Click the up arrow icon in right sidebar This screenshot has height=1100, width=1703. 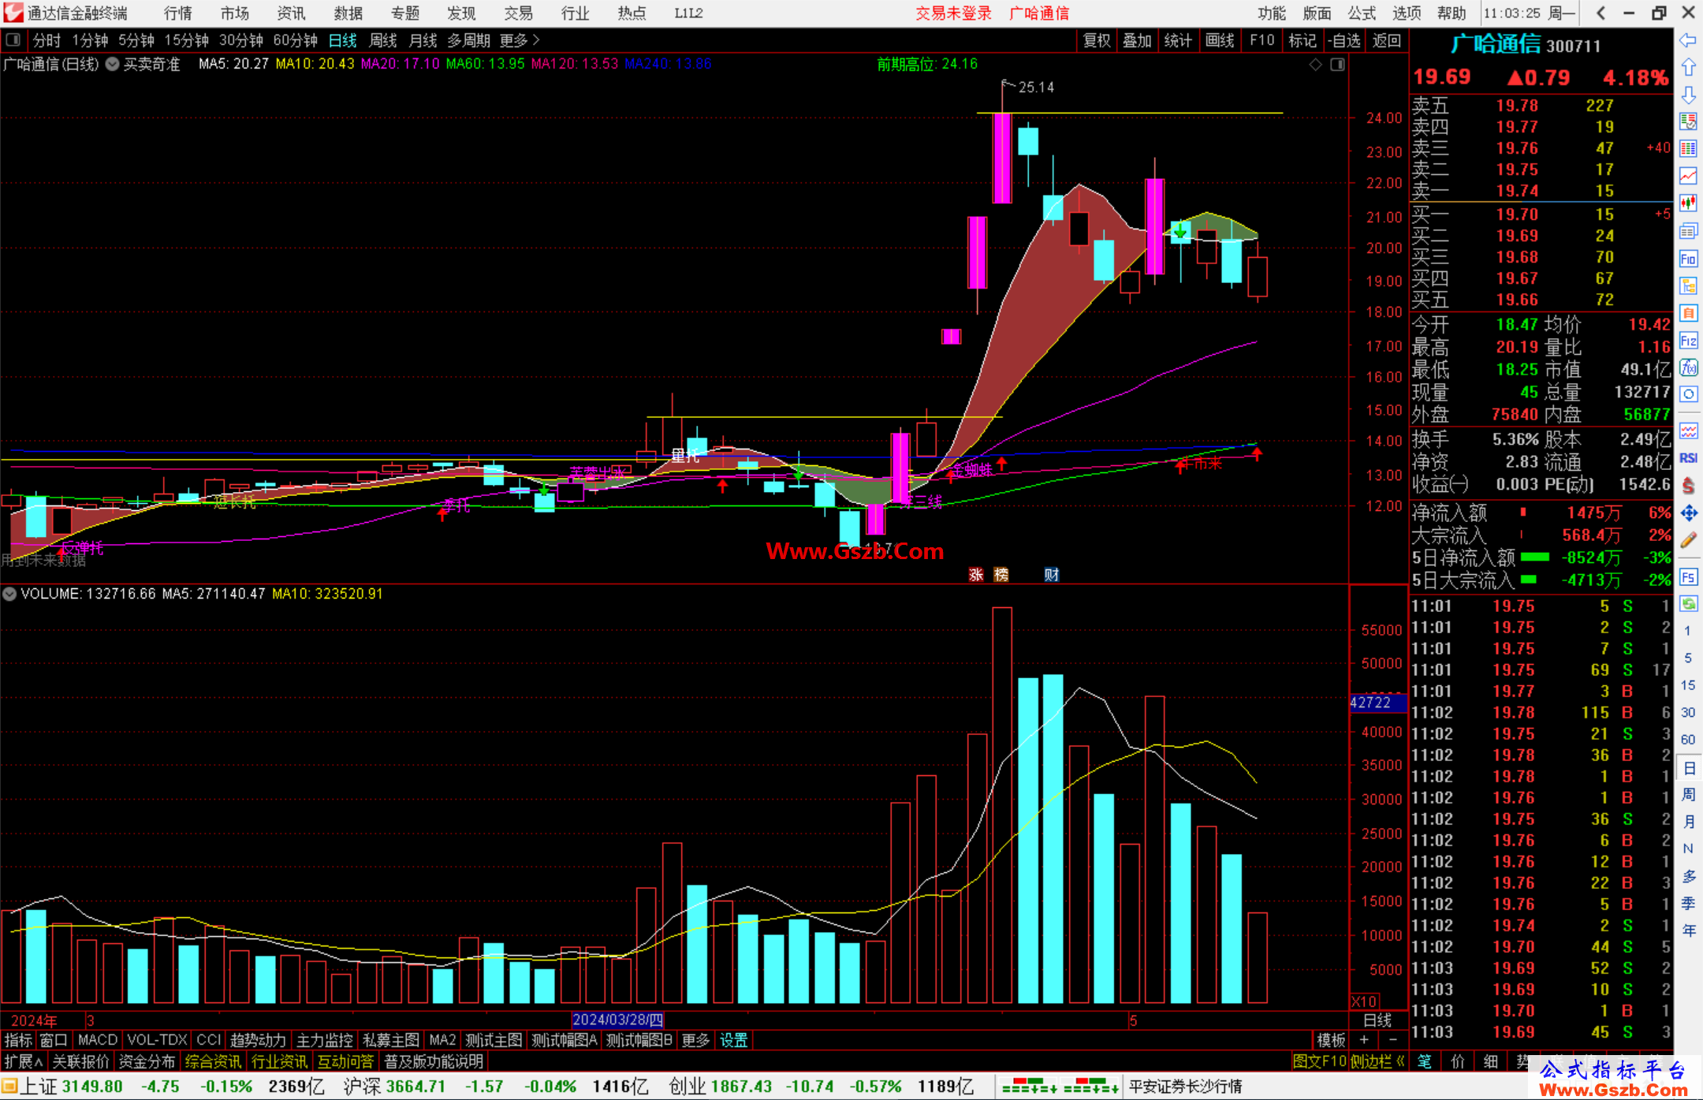tap(1688, 68)
